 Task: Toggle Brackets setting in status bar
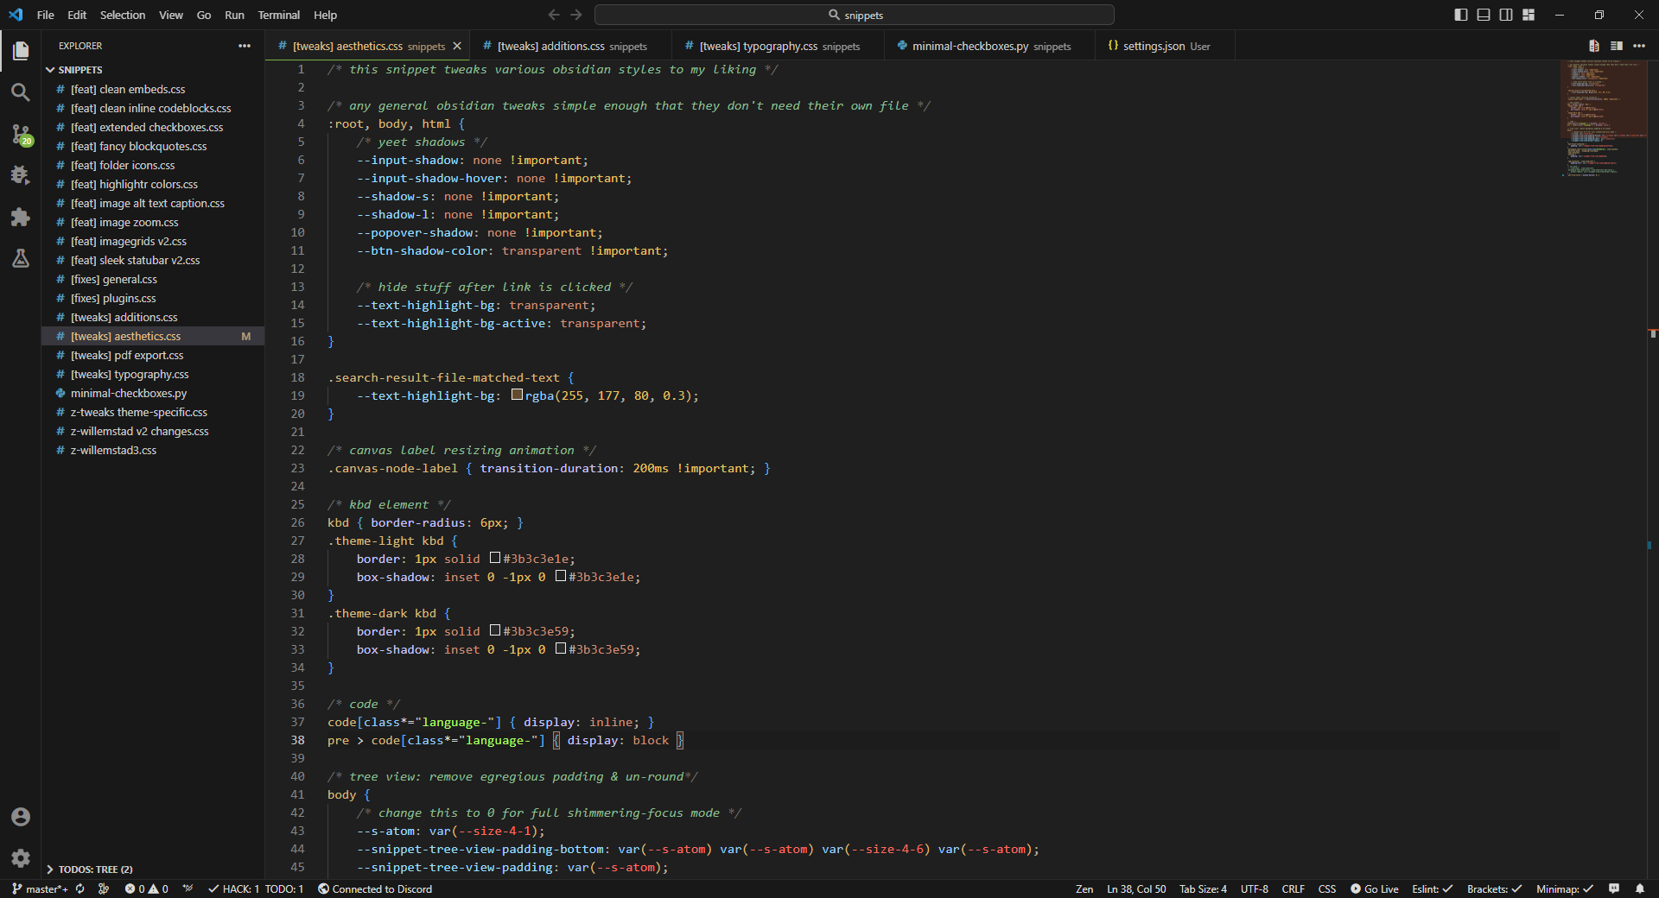pos(1495,889)
